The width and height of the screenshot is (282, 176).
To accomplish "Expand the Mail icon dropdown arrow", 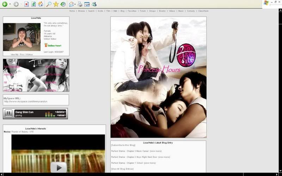I will point(75,4).
